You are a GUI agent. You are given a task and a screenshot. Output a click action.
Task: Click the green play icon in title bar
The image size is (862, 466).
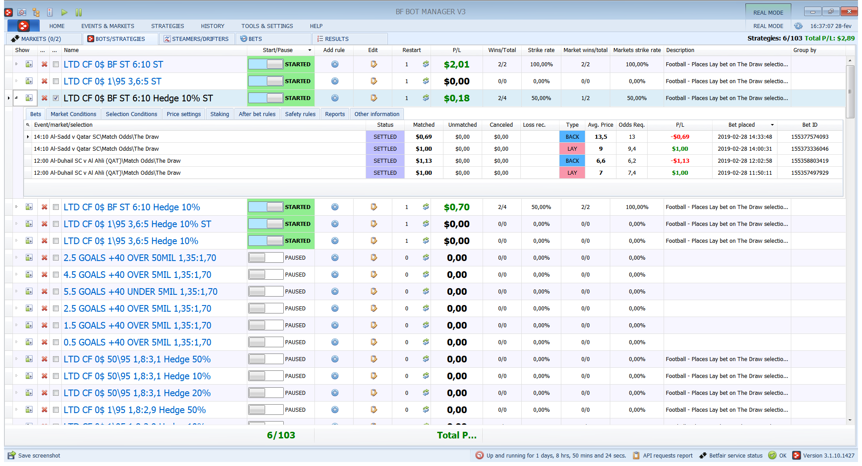64,12
